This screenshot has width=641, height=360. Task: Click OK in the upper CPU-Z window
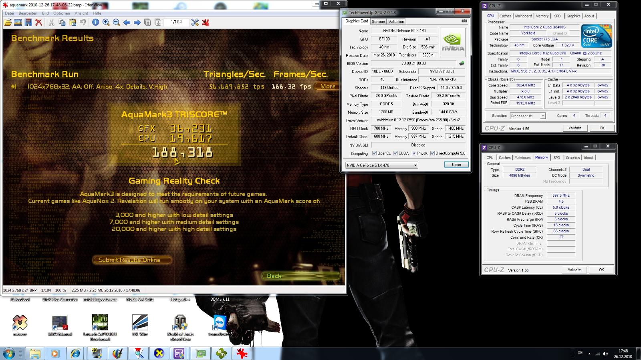pyautogui.click(x=602, y=128)
